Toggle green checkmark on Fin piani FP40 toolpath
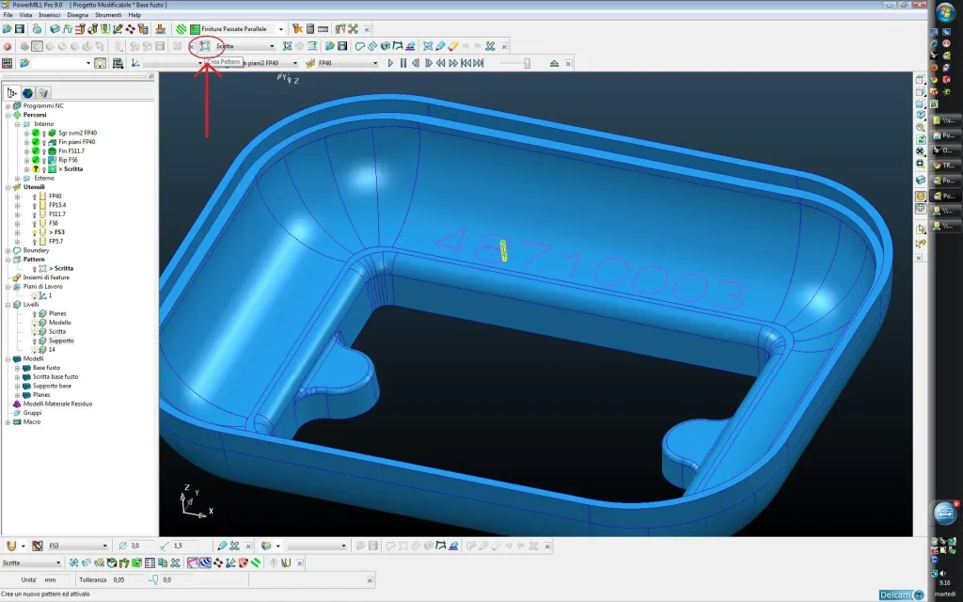The height and width of the screenshot is (602, 963). pos(35,142)
